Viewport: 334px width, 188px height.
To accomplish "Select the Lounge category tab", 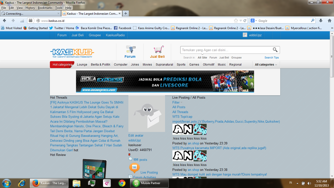I will pyautogui.click(x=82, y=64).
